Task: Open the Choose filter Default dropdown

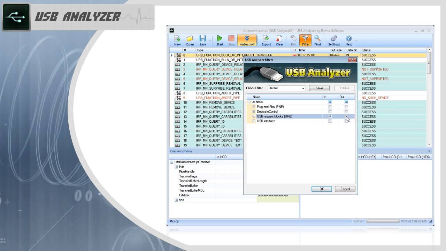Action: click(286, 88)
